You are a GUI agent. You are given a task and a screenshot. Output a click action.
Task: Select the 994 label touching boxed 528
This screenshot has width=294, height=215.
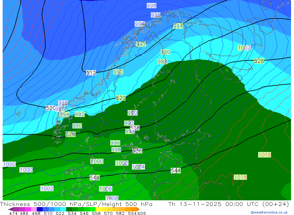130,131
